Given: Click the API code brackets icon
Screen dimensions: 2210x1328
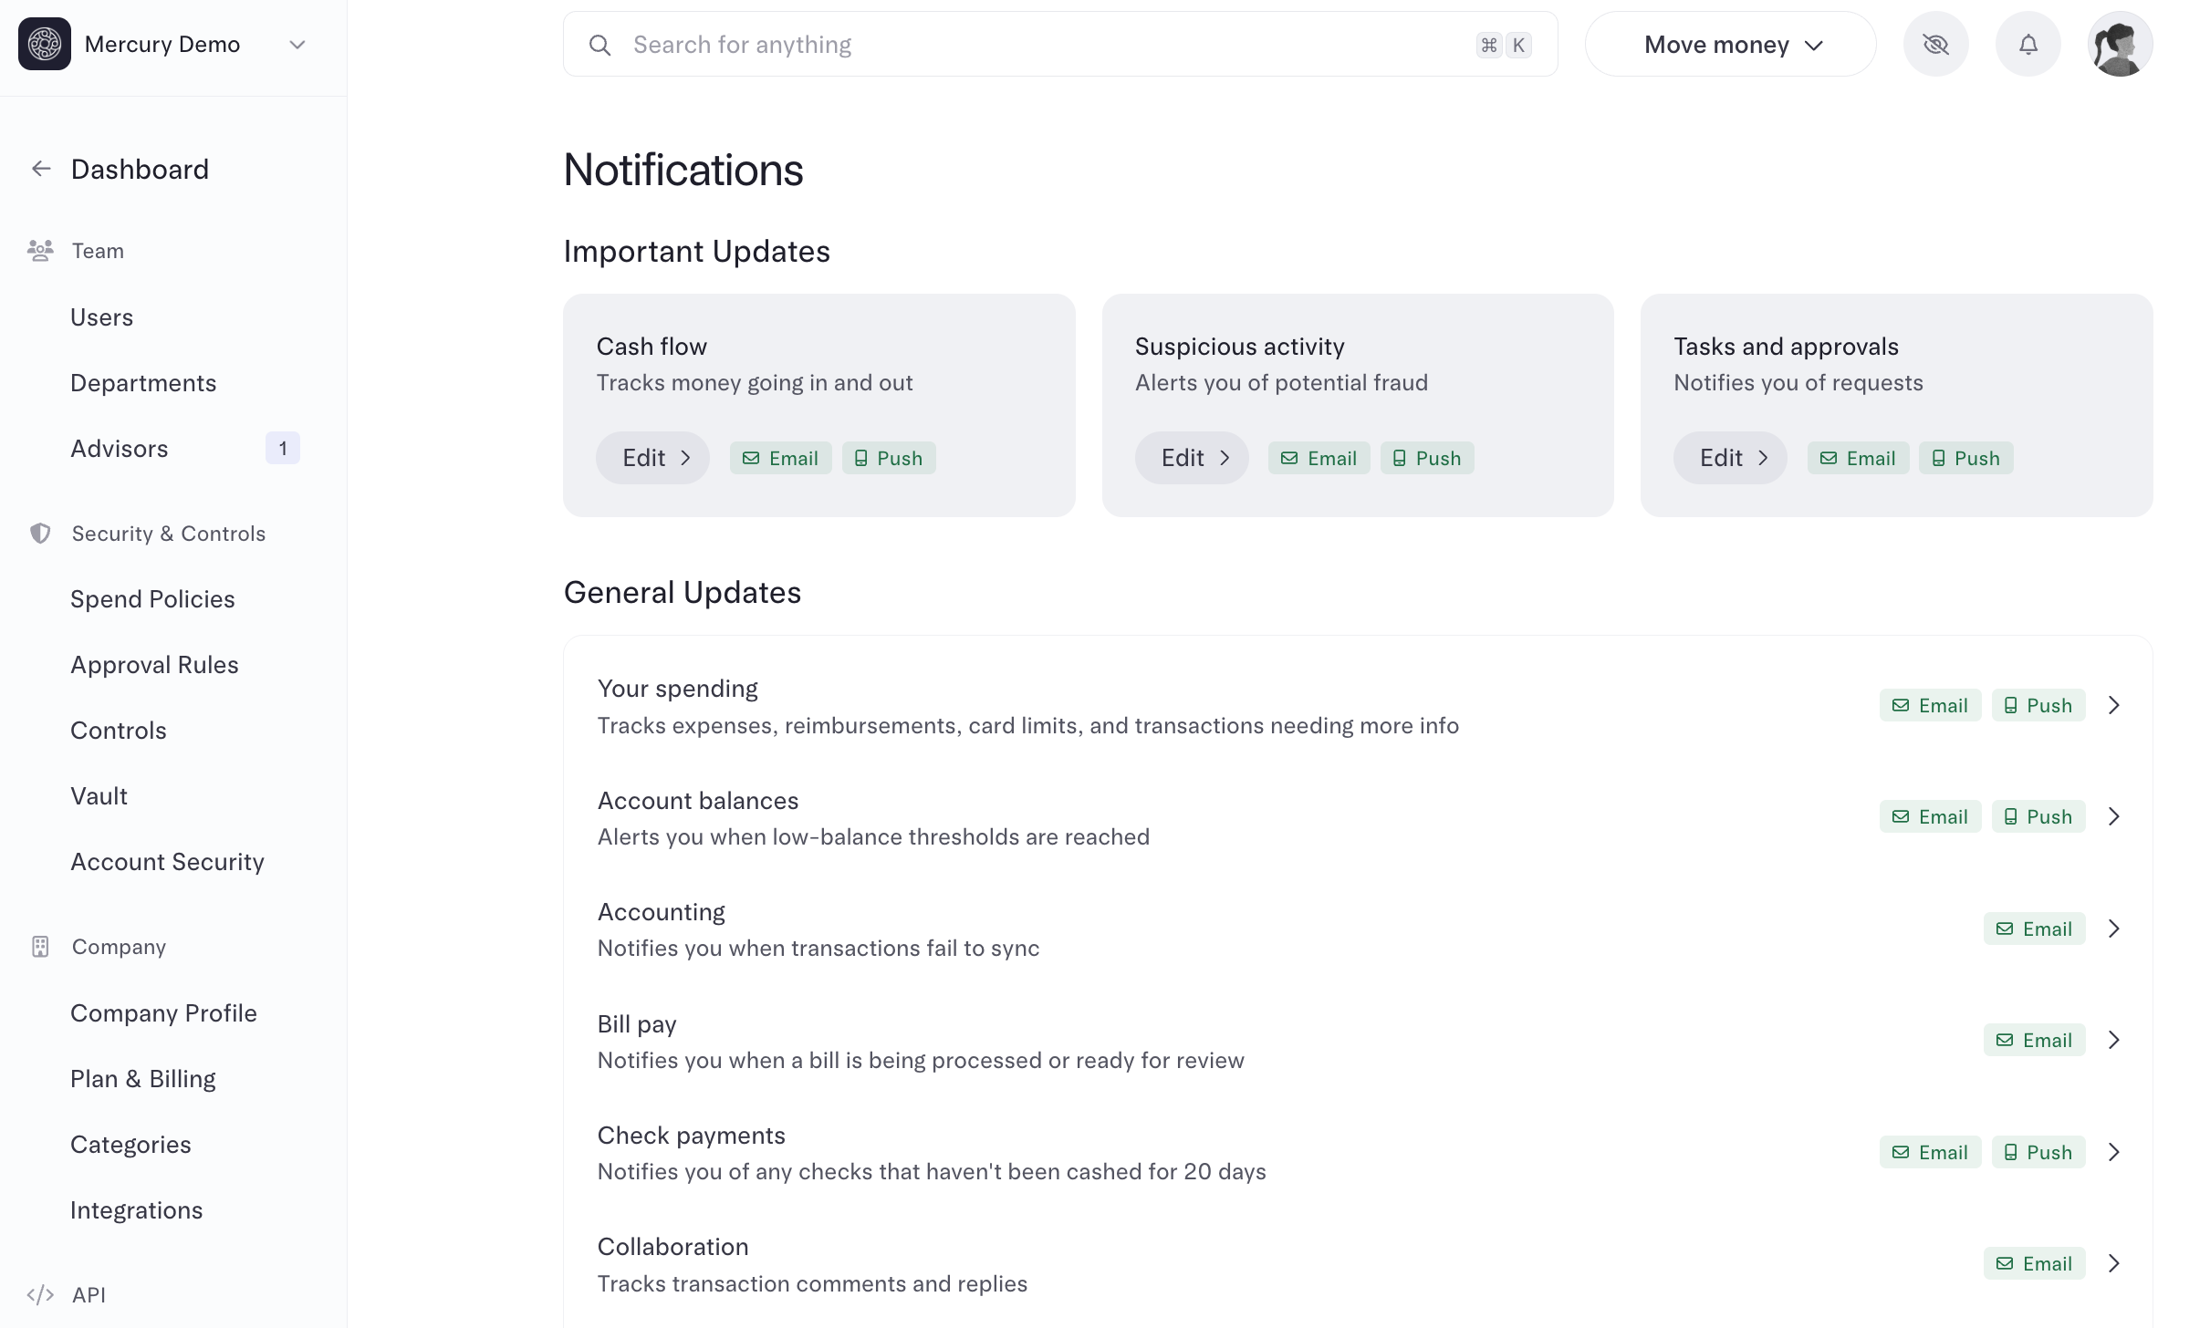Looking at the screenshot, I should click(40, 1295).
